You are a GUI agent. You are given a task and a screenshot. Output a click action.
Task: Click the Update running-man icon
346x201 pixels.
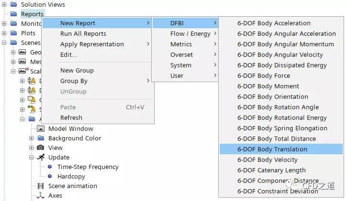(x=41, y=157)
